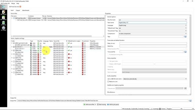The image size is (195, 110).
Task: Check the HDMV PGS track ID 8 checkbox
Action: [x=14, y=72]
